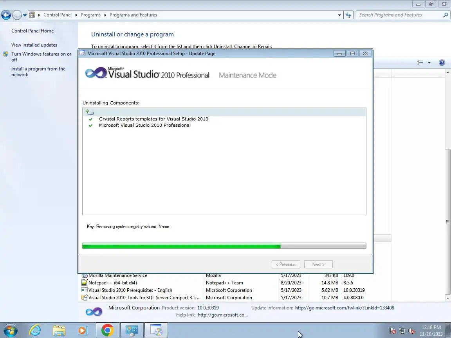Open Google Chrome from the taskbar
The height and width of the screenshot is (338, 451).
[x=107, y=331]
